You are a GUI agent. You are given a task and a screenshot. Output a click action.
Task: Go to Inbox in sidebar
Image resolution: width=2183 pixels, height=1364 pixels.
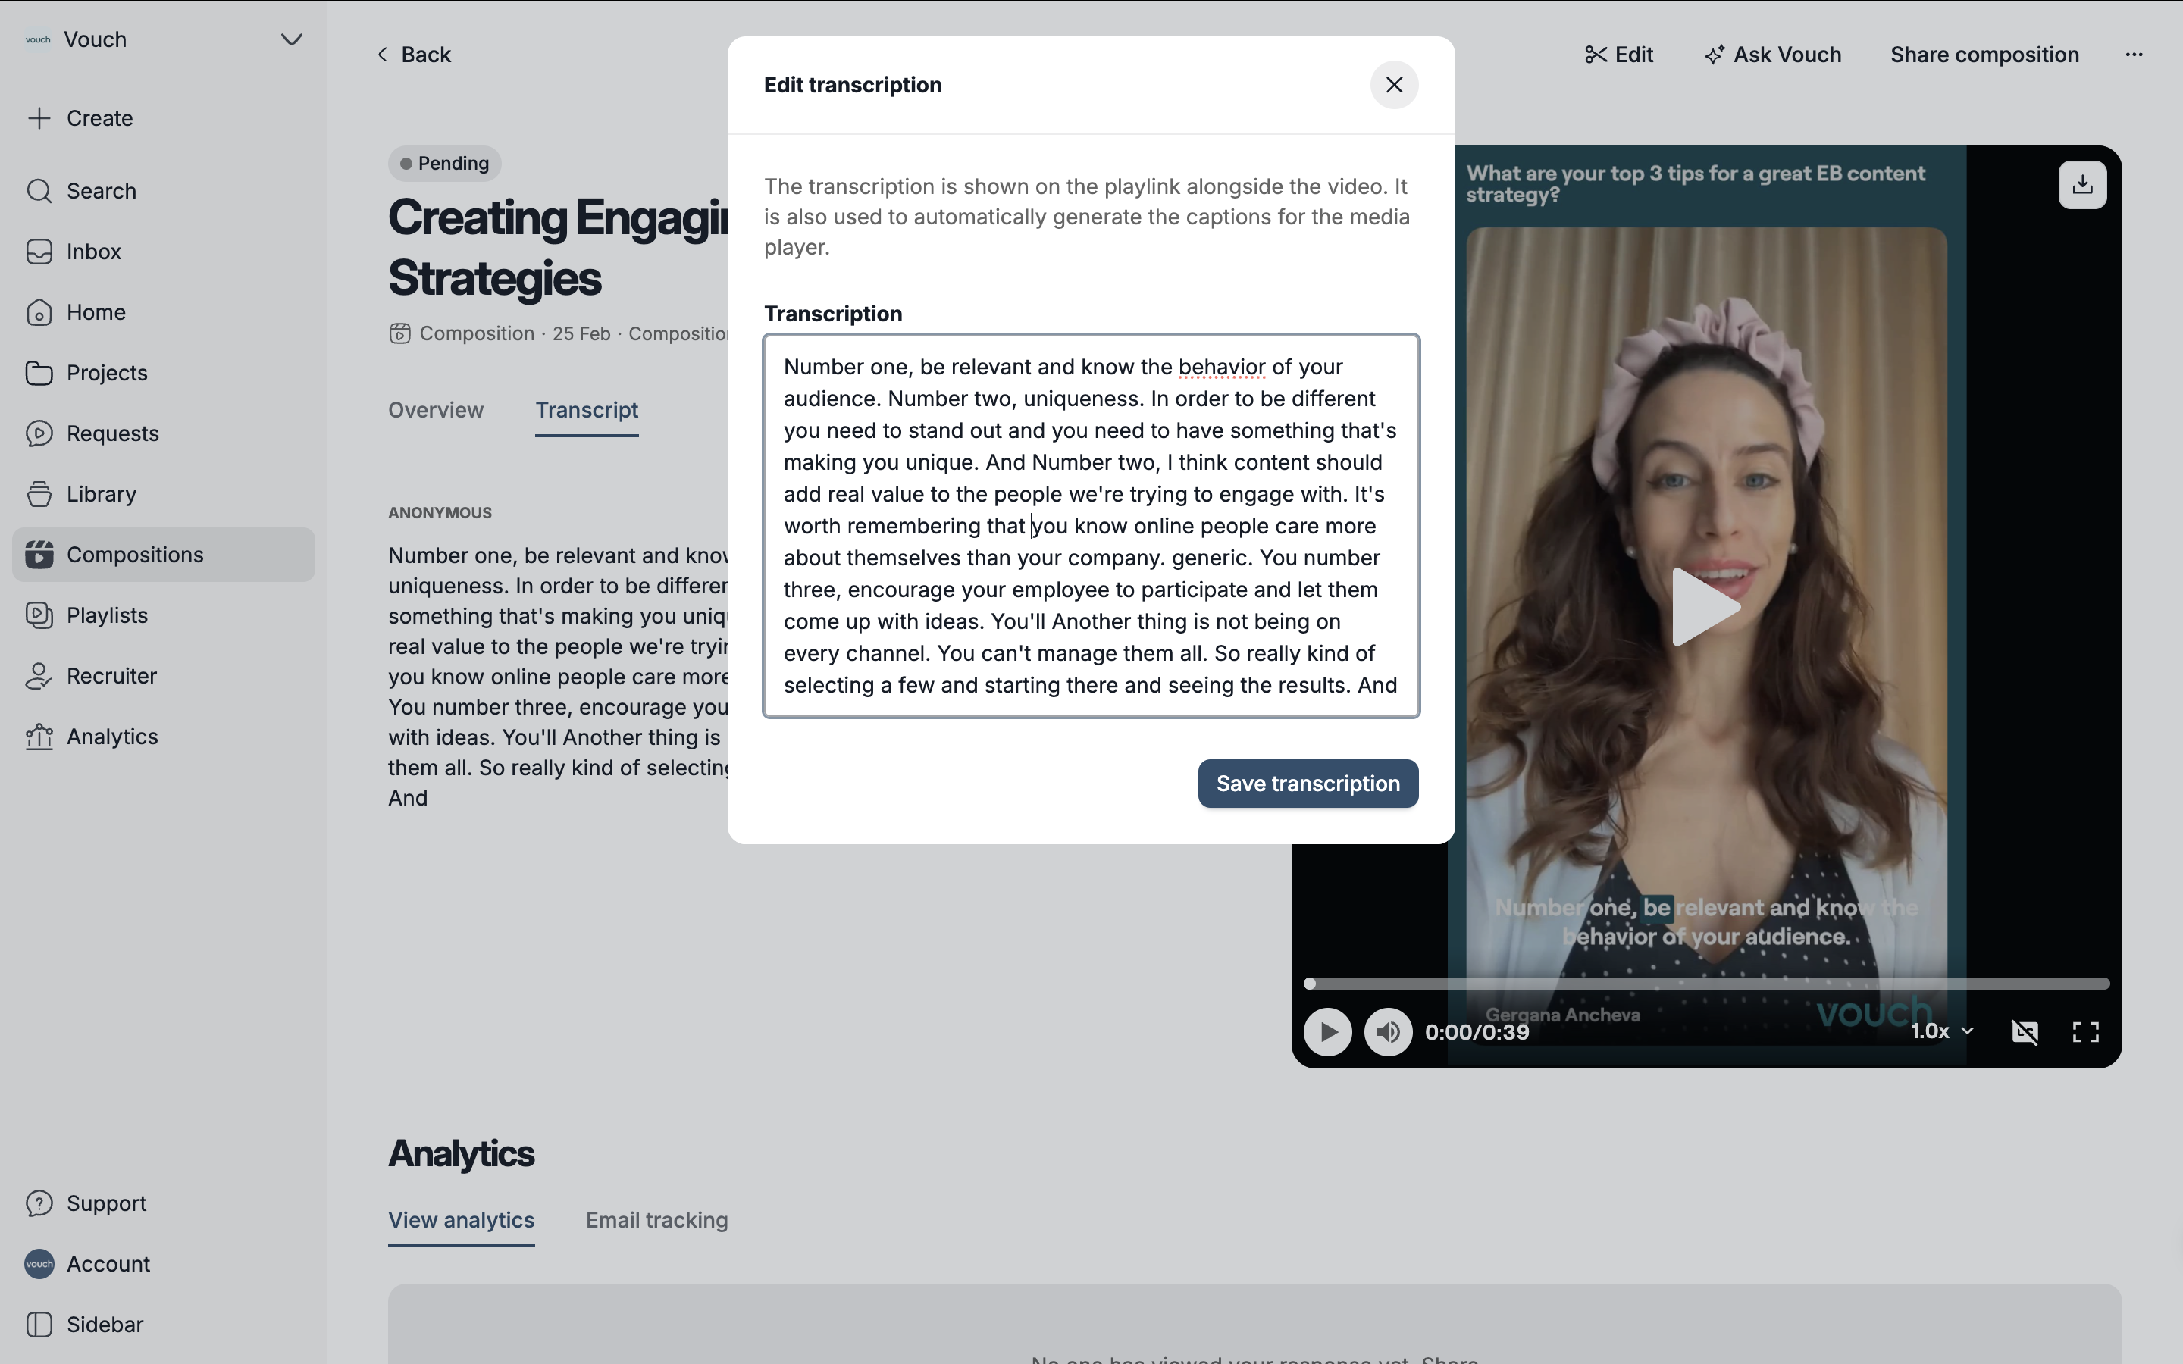pos(93,252)
